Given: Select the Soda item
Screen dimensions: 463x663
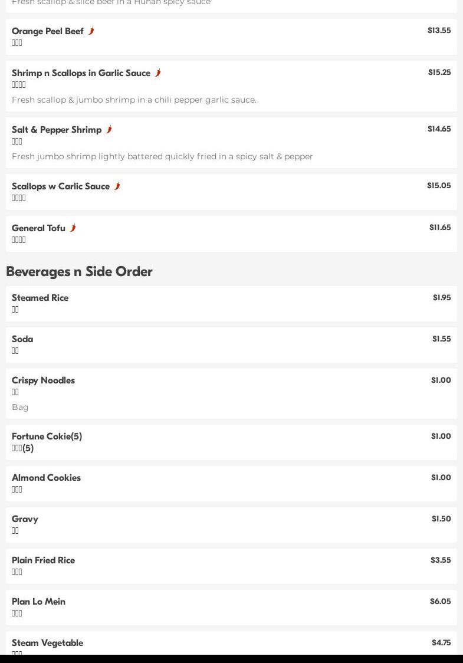Looking at the screenshot, I should pyautogui.click(x=22, y=339).
